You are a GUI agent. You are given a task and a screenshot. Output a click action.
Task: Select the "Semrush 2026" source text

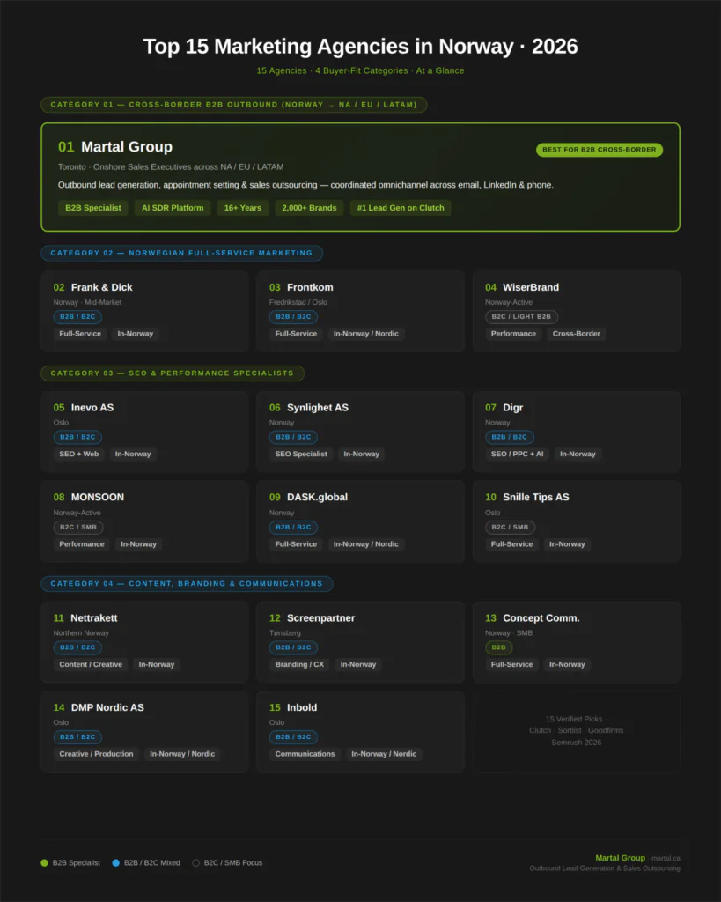pyautogui.click(x=576, y=743)
